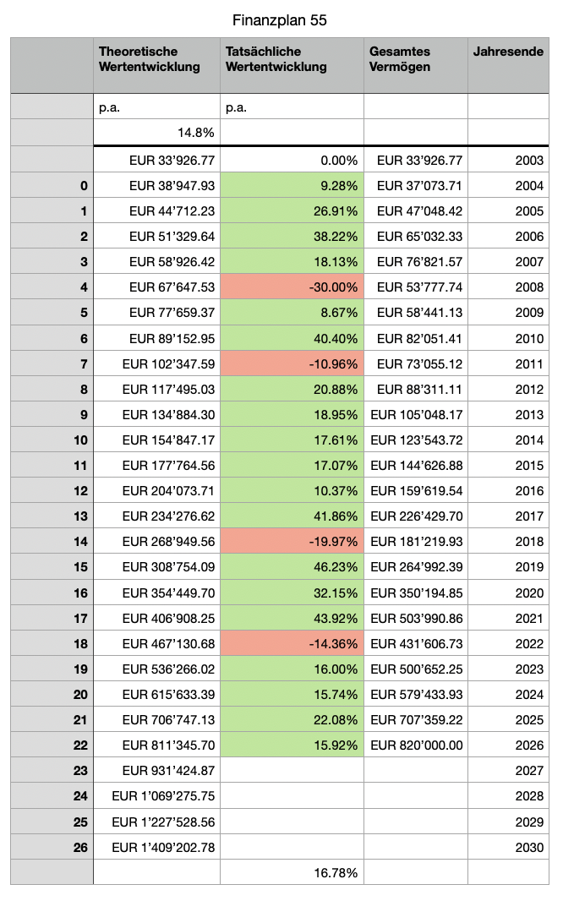The image size is (563, 901).
Task: Click the 14.8% theoretical rate cell
Action: [x=156, y=133]
